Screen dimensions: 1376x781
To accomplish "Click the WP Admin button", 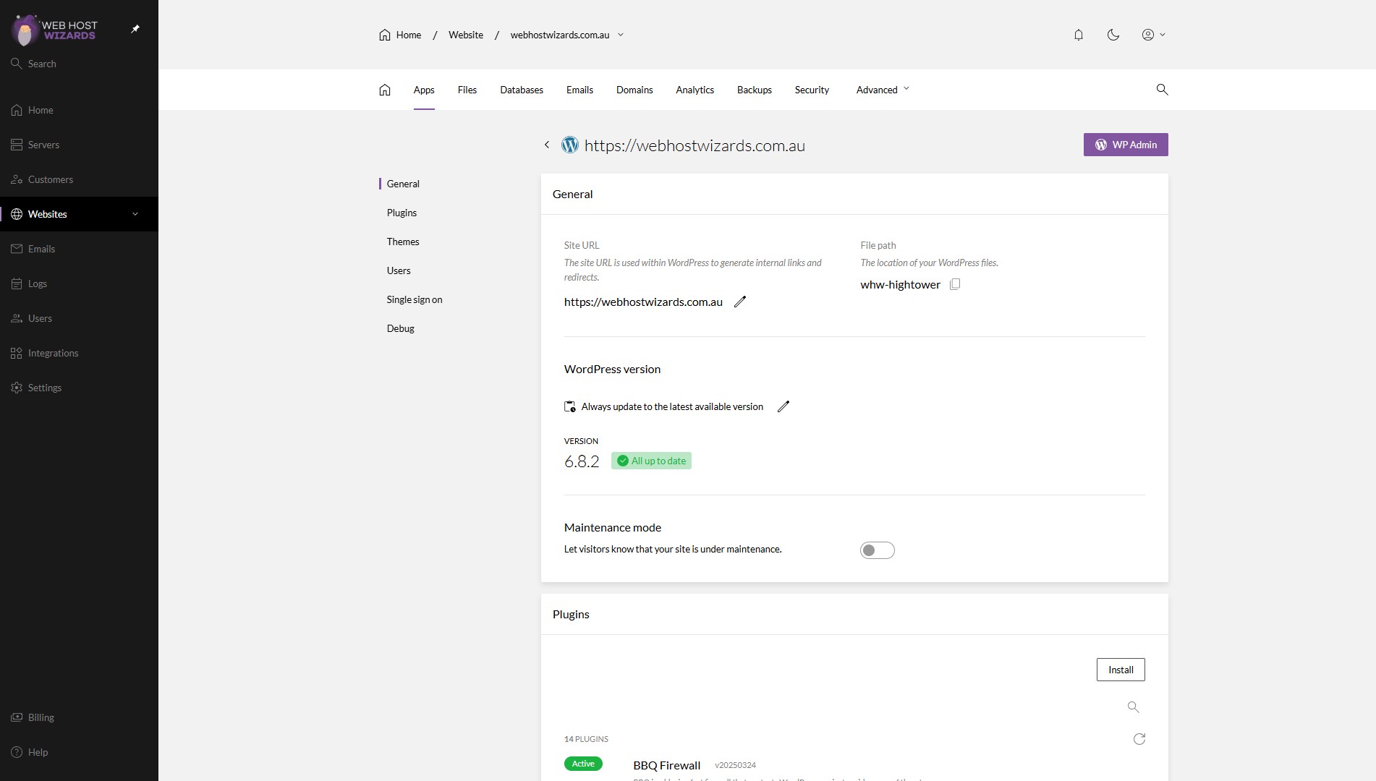I will [x=1125, y=145].
